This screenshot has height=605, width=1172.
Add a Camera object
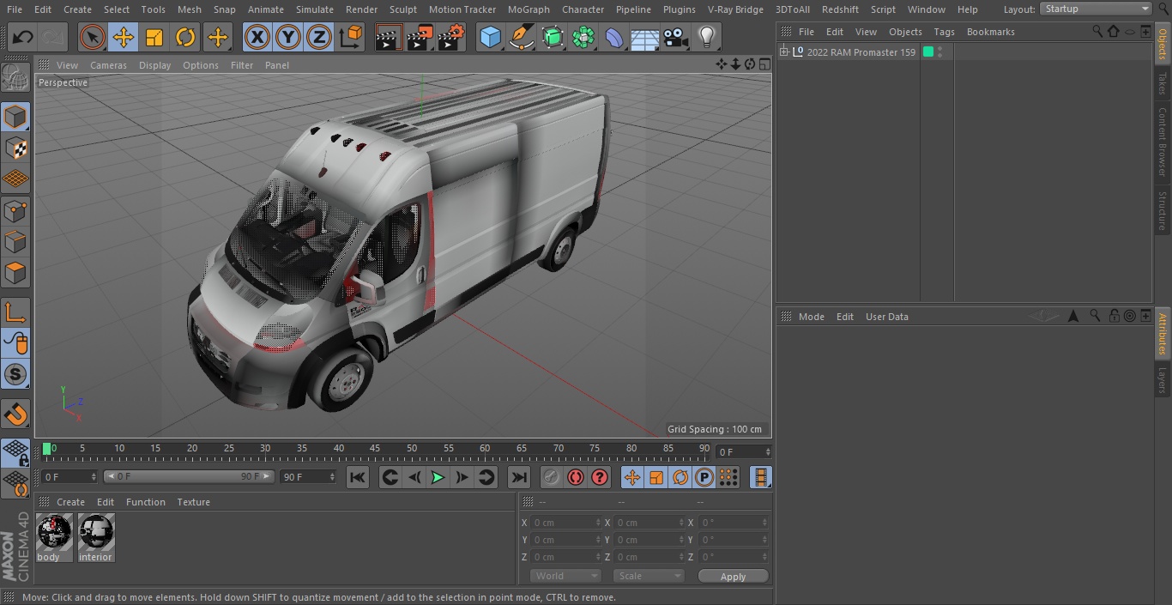click(676, 38)
